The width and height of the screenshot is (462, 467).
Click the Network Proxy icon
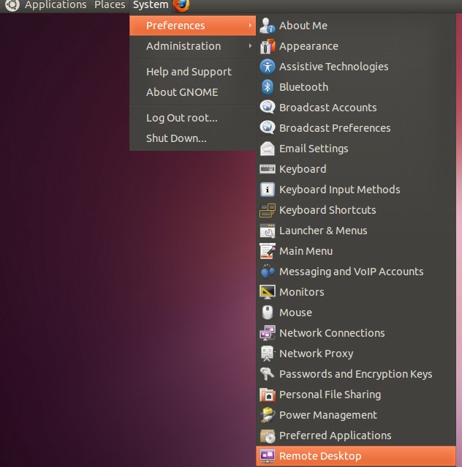(267, 354)
